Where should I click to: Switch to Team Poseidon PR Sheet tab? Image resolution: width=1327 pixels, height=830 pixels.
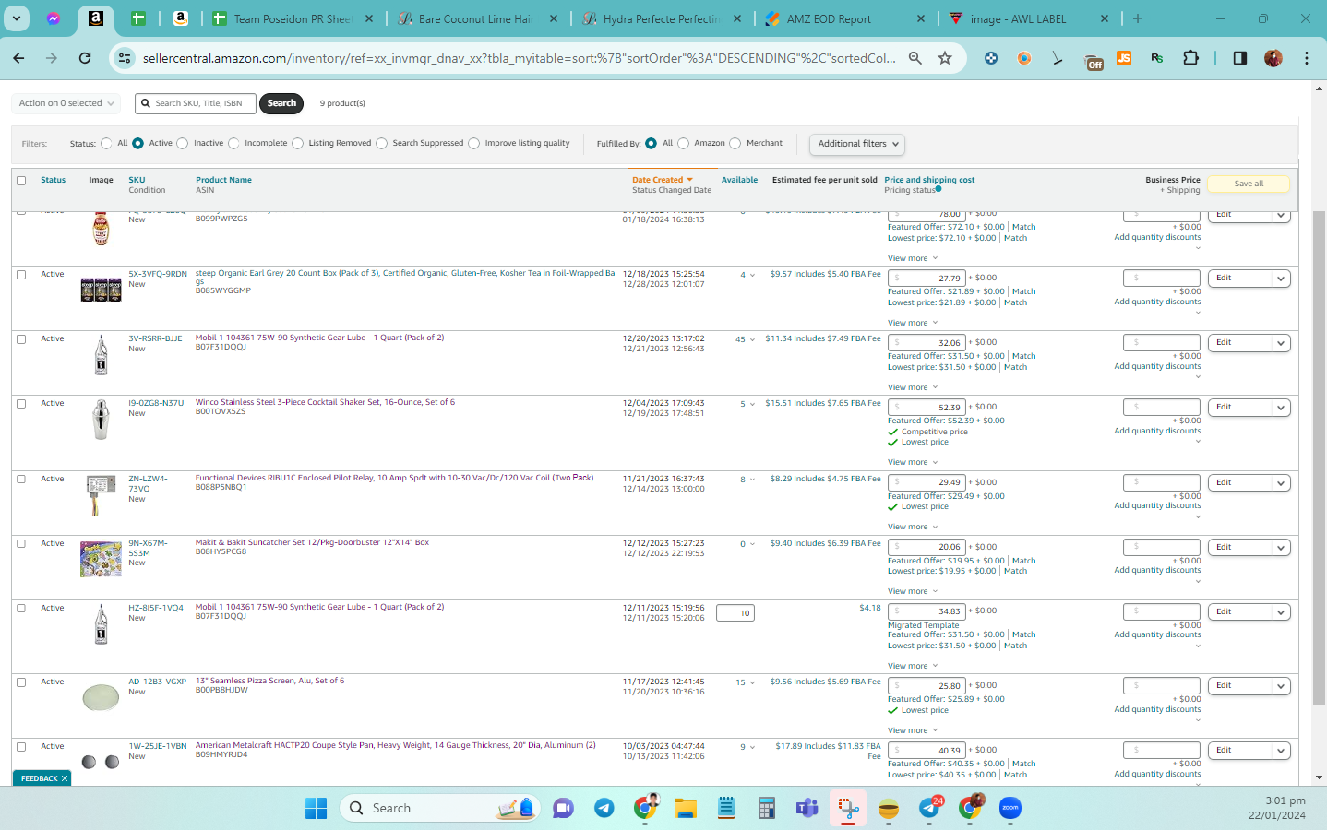point(293,18)
